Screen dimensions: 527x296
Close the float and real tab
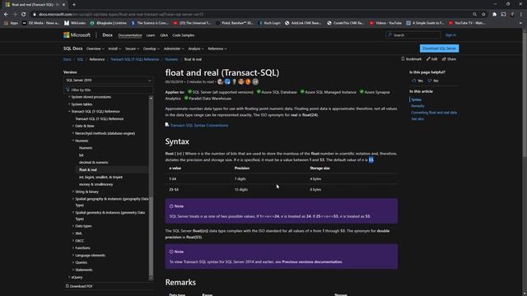[x=63, y=5]
